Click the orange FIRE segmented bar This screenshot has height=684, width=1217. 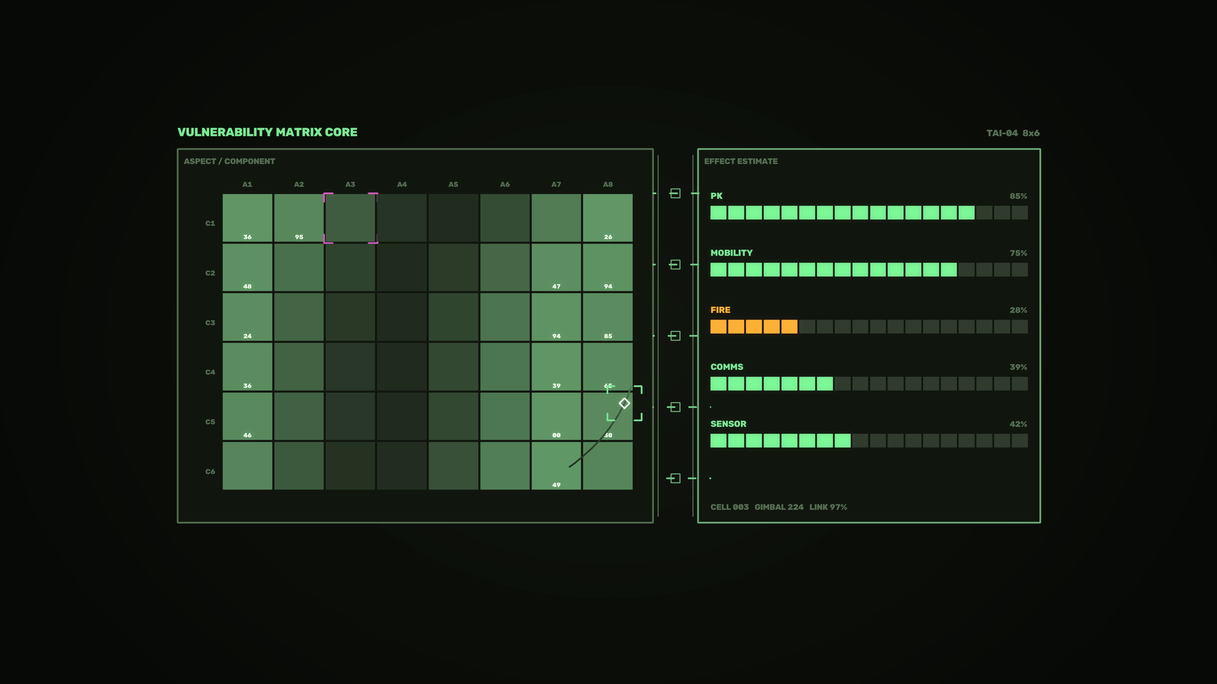(x=869, y=327)
